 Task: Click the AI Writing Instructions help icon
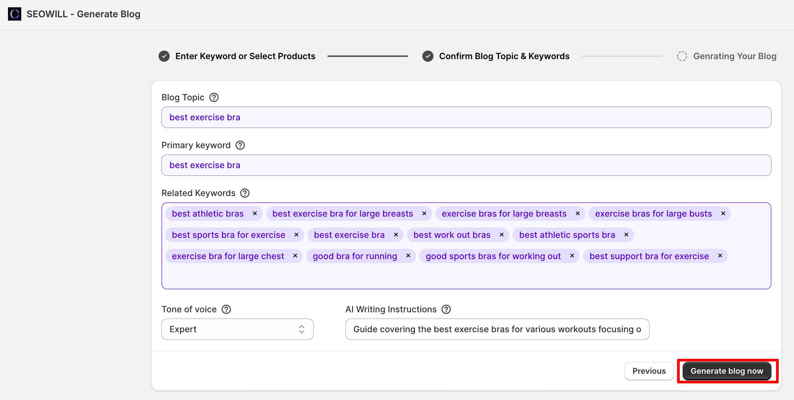coord(447,309)
